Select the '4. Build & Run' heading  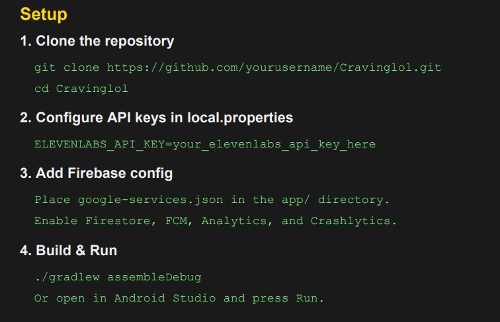tap(68, 251)
